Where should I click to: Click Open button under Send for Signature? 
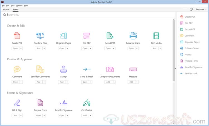coord(62,115)
